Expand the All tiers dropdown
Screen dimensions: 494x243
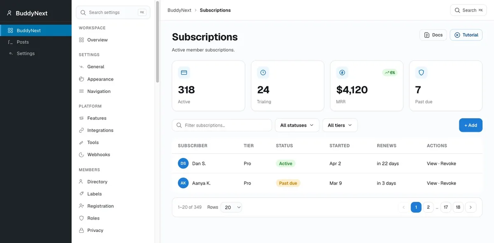click(x=340, y=125)
